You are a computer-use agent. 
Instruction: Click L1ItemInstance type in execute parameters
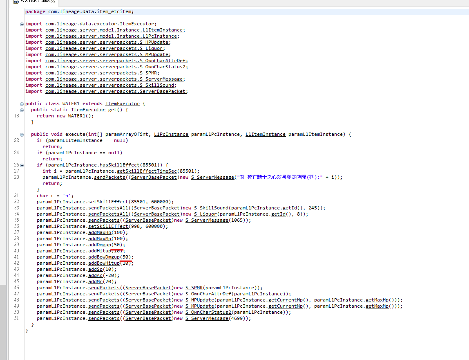coord(266,134)
